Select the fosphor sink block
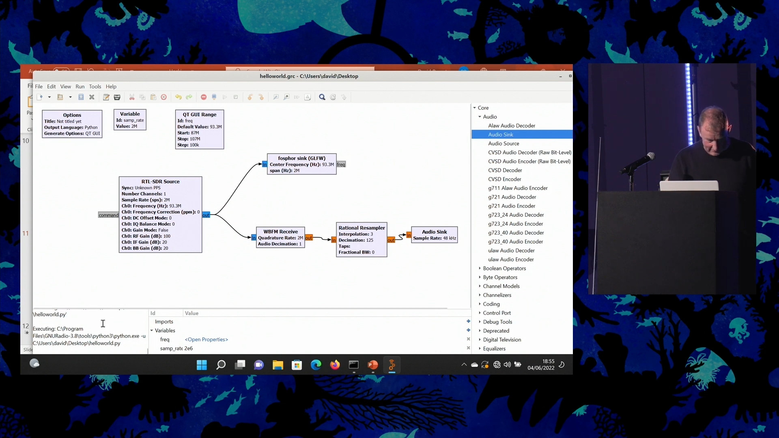Viewport: 779px width, 438px height. [301, 164]
